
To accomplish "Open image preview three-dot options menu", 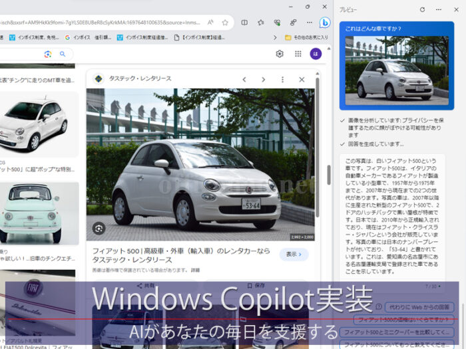I will click(x=282, y=80).
